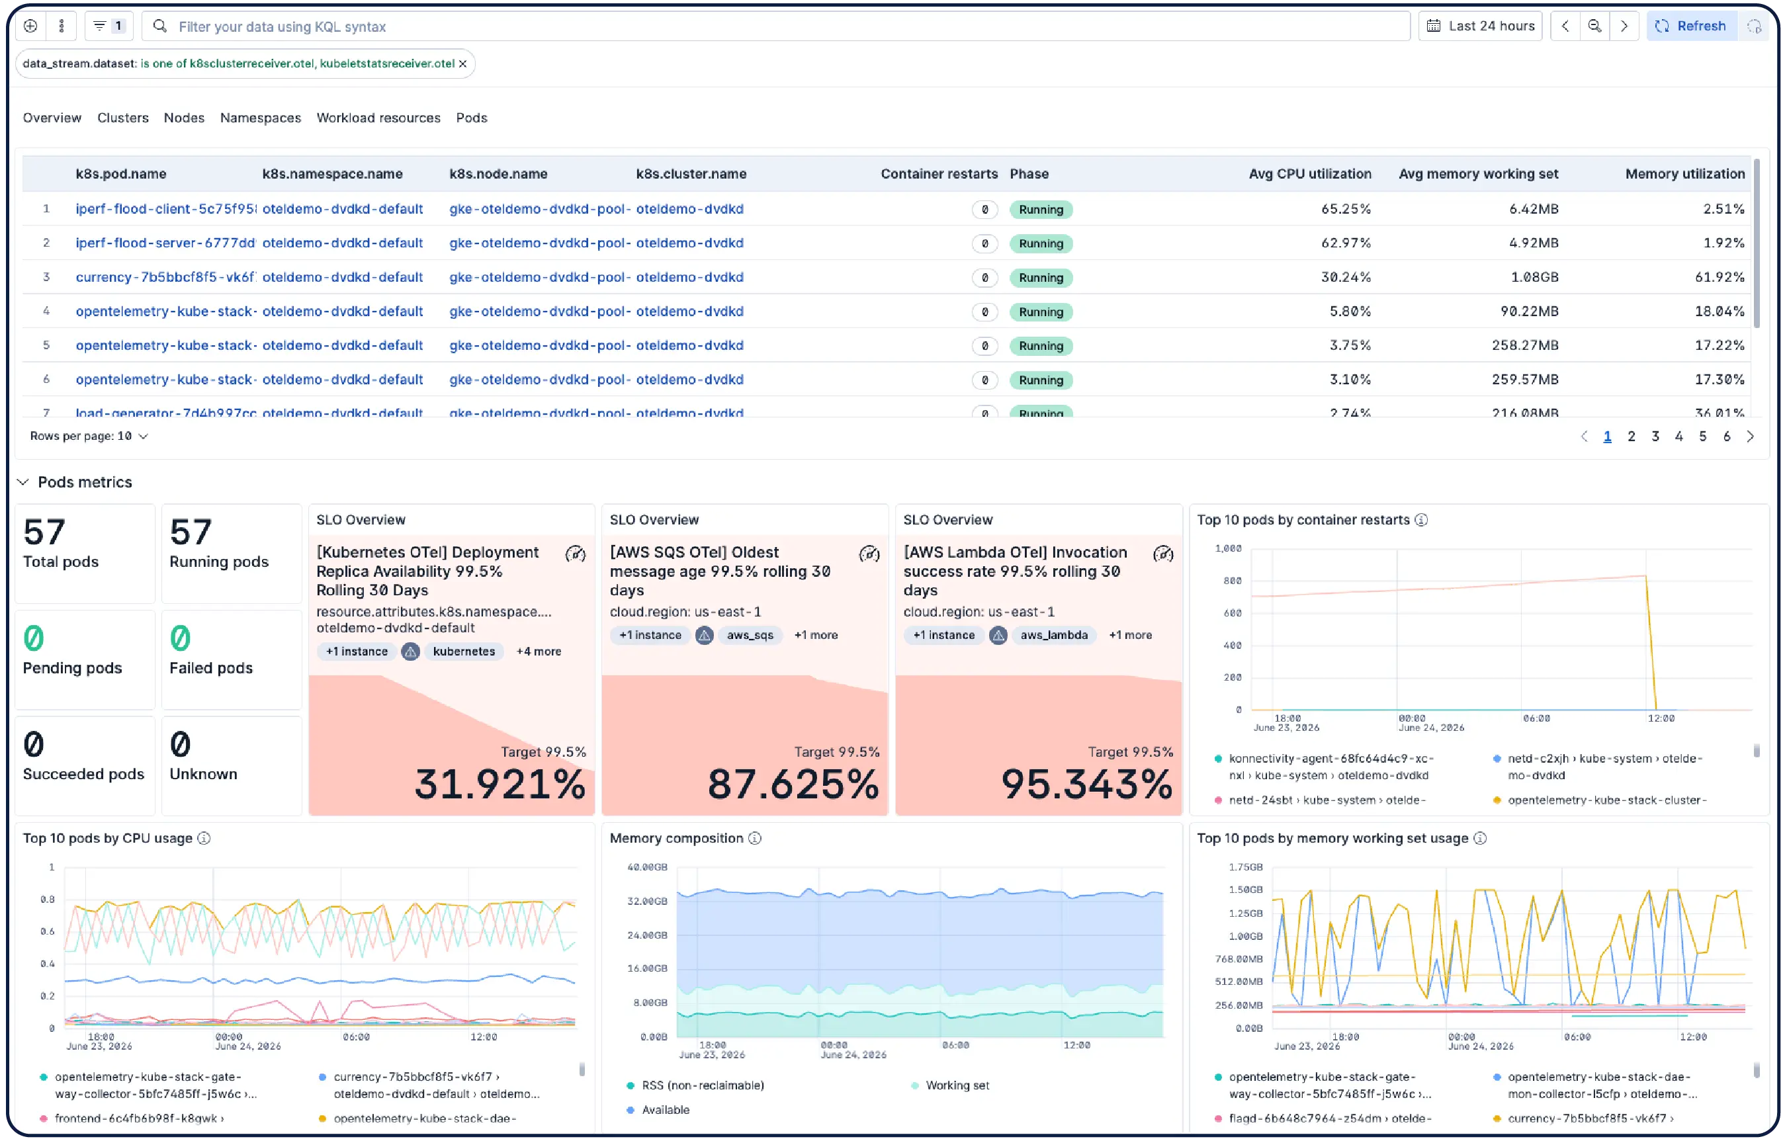
Task: Click alert icon in AWS Lambda SLO card
Action: point(998,636)
